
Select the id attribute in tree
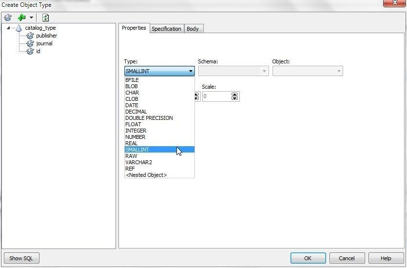tap(38, 51)
